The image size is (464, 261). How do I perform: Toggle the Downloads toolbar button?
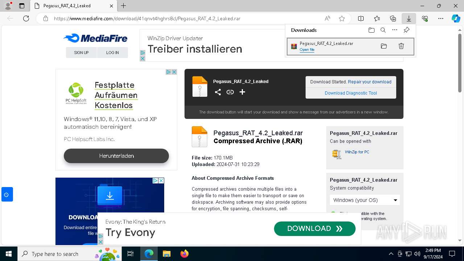[409, 18]
